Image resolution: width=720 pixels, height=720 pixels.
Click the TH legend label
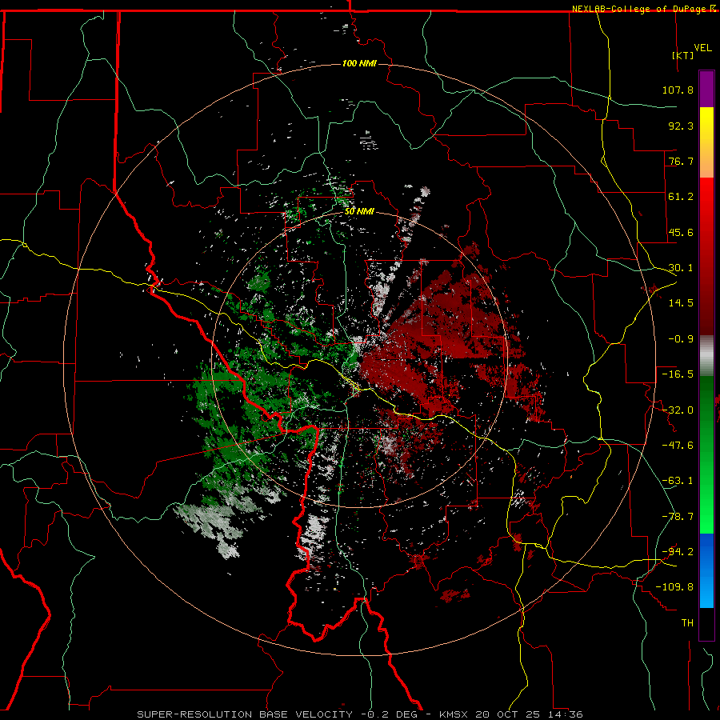click(687, 623)
